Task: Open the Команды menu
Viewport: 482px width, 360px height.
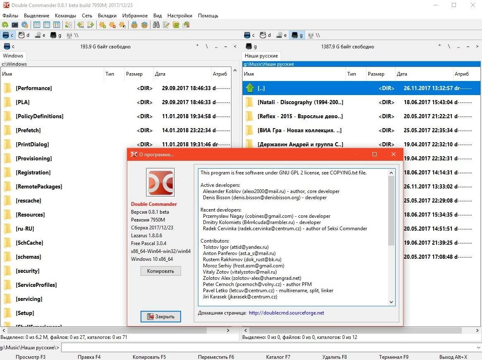Action: coord(65,15)
